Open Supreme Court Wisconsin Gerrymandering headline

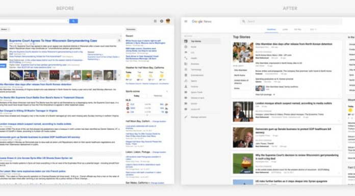pyautogui.click(x=53, y=41)
